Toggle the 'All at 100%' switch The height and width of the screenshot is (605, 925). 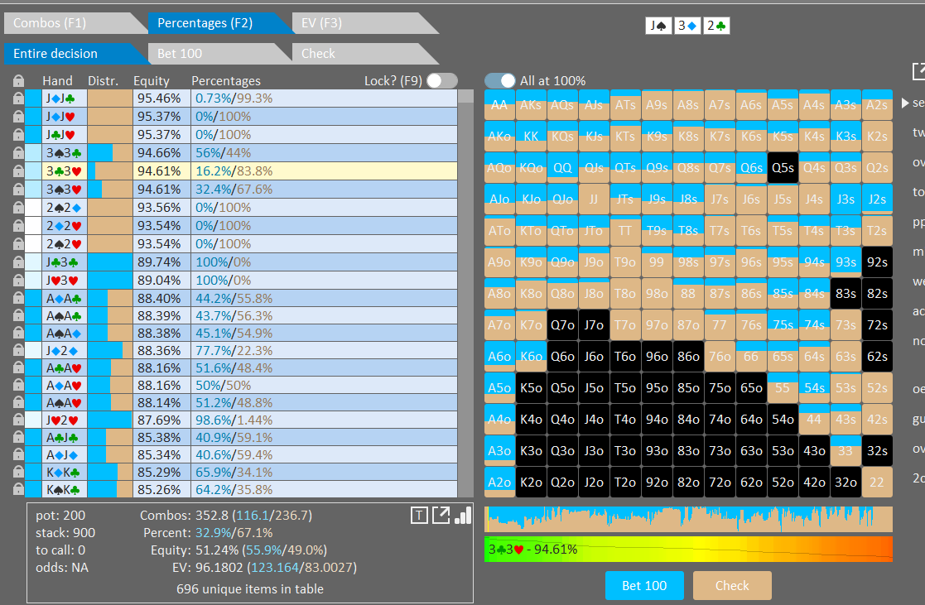point(500,80)
